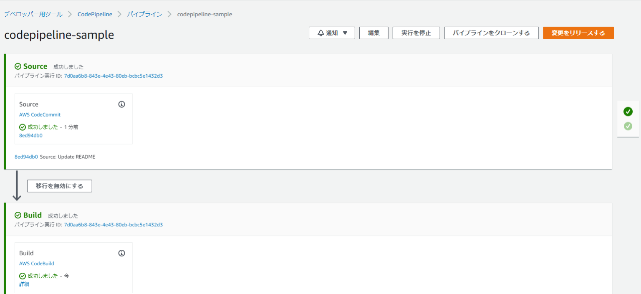Screen dimensions: 641x294
Task: Clone pipeline via パイプラインをクローンする button
Action: point(491,33)
